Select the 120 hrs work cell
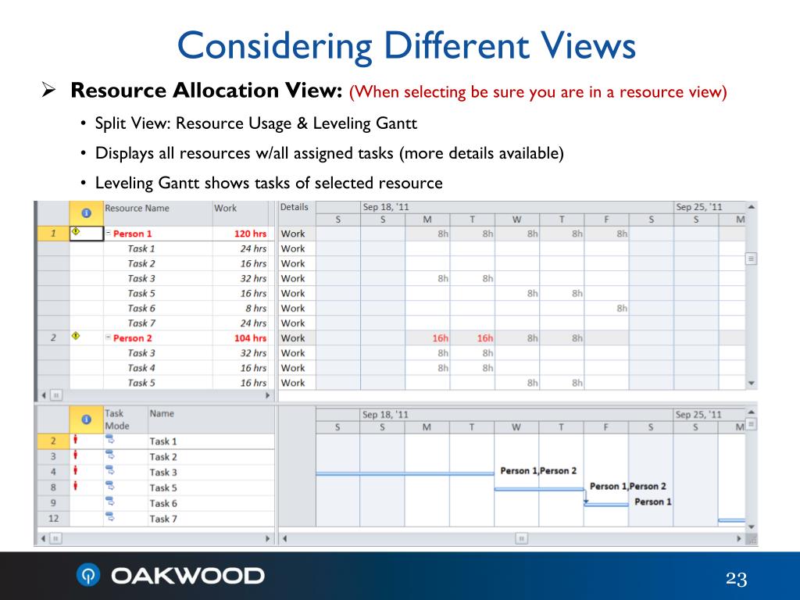The height and width of the screenshot is (600, 800). pos(241,234)
